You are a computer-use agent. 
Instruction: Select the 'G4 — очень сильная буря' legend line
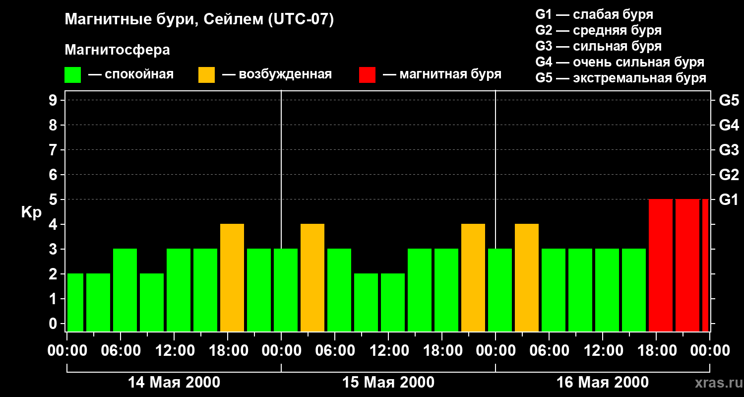point(620,62)
